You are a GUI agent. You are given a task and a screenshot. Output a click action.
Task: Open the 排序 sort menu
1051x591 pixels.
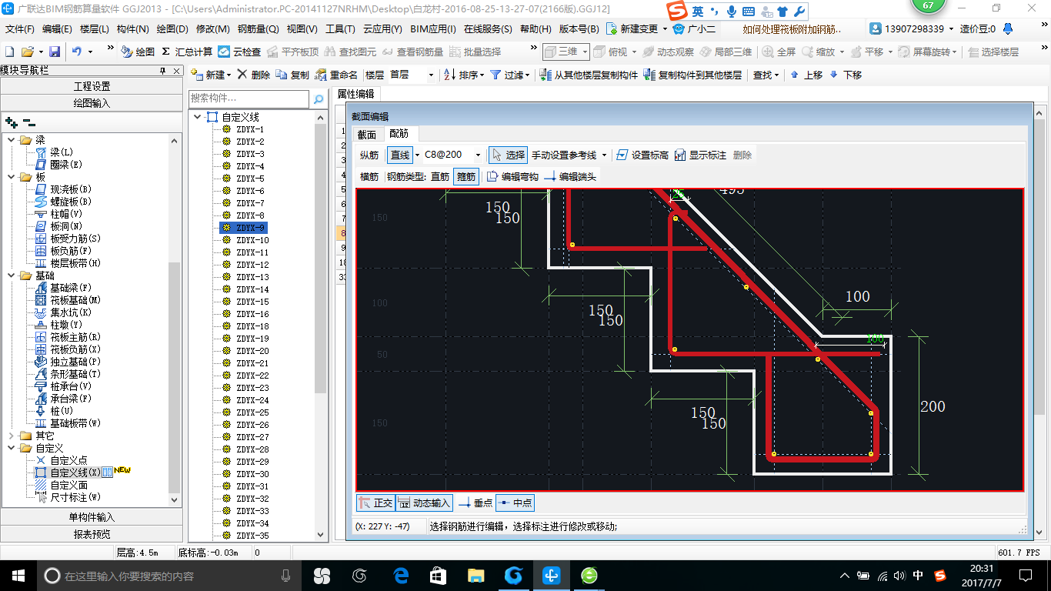click(x=464, y=75)
